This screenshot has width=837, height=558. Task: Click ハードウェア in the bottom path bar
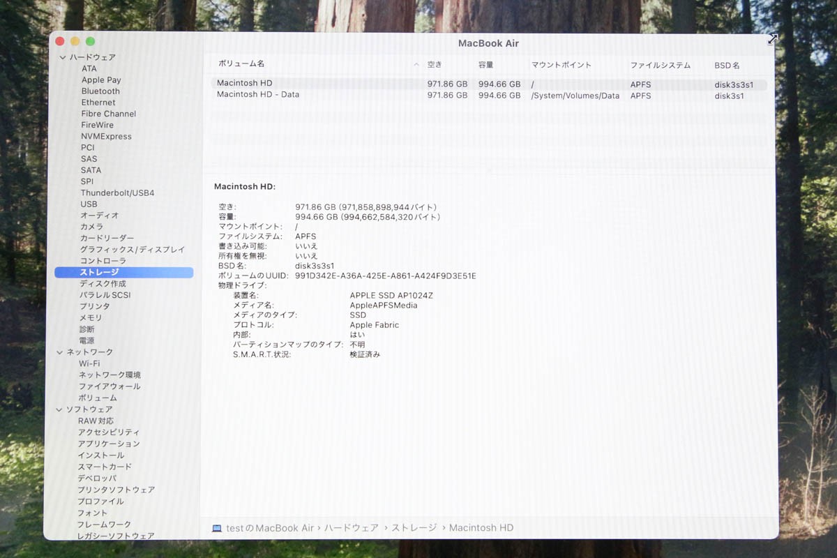(352, 528)
